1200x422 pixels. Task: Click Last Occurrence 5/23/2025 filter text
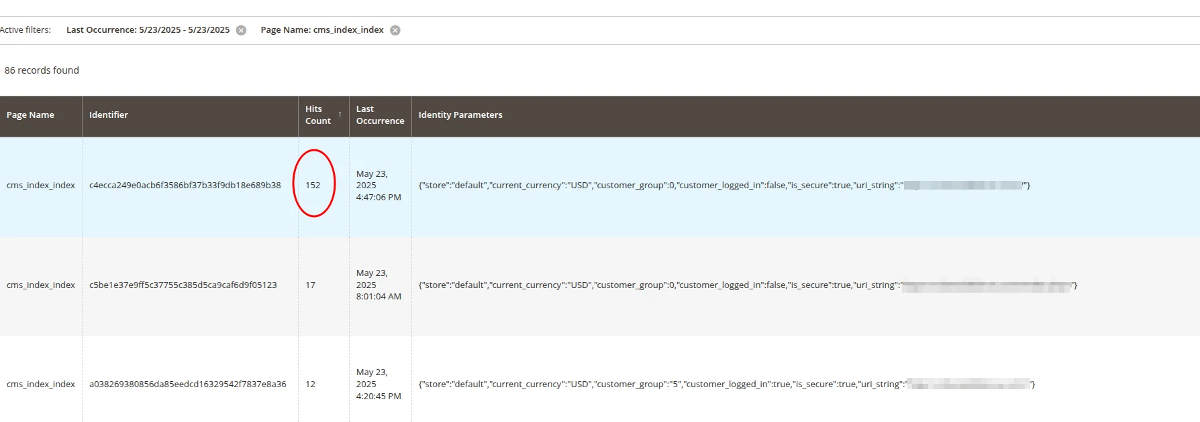[x=148, y=30]
